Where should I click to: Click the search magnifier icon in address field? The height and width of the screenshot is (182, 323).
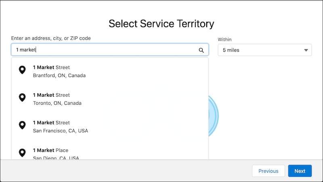click(x=201, y=50)
